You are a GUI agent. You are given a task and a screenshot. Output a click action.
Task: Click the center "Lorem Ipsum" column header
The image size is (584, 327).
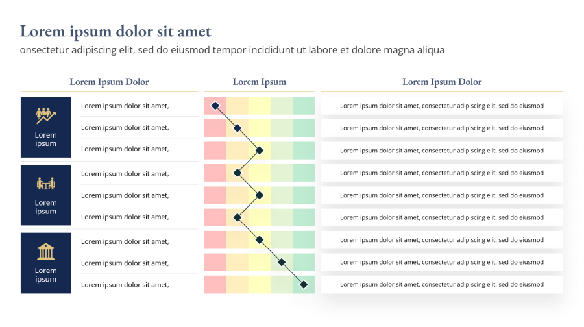pos(259,82)
